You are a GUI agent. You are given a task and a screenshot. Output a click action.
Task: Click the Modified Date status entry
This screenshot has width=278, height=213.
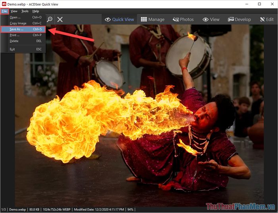pyautogui.click(x=99, y=210)
